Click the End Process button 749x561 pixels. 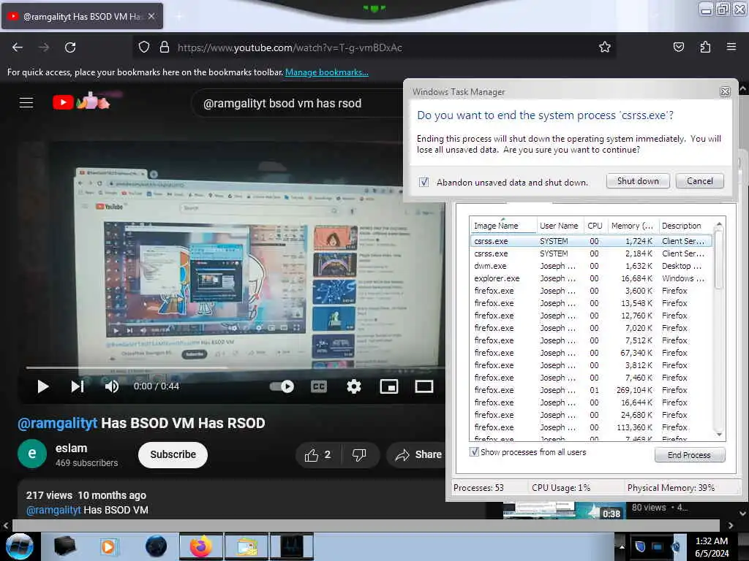[x=689, y=455]
